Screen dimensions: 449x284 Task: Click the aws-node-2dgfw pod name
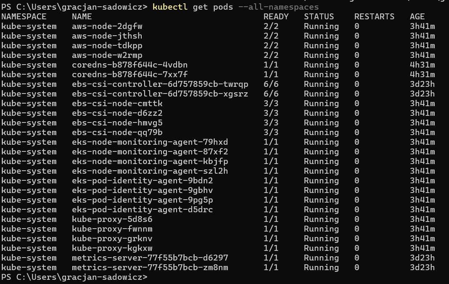[x=107, y=26]
